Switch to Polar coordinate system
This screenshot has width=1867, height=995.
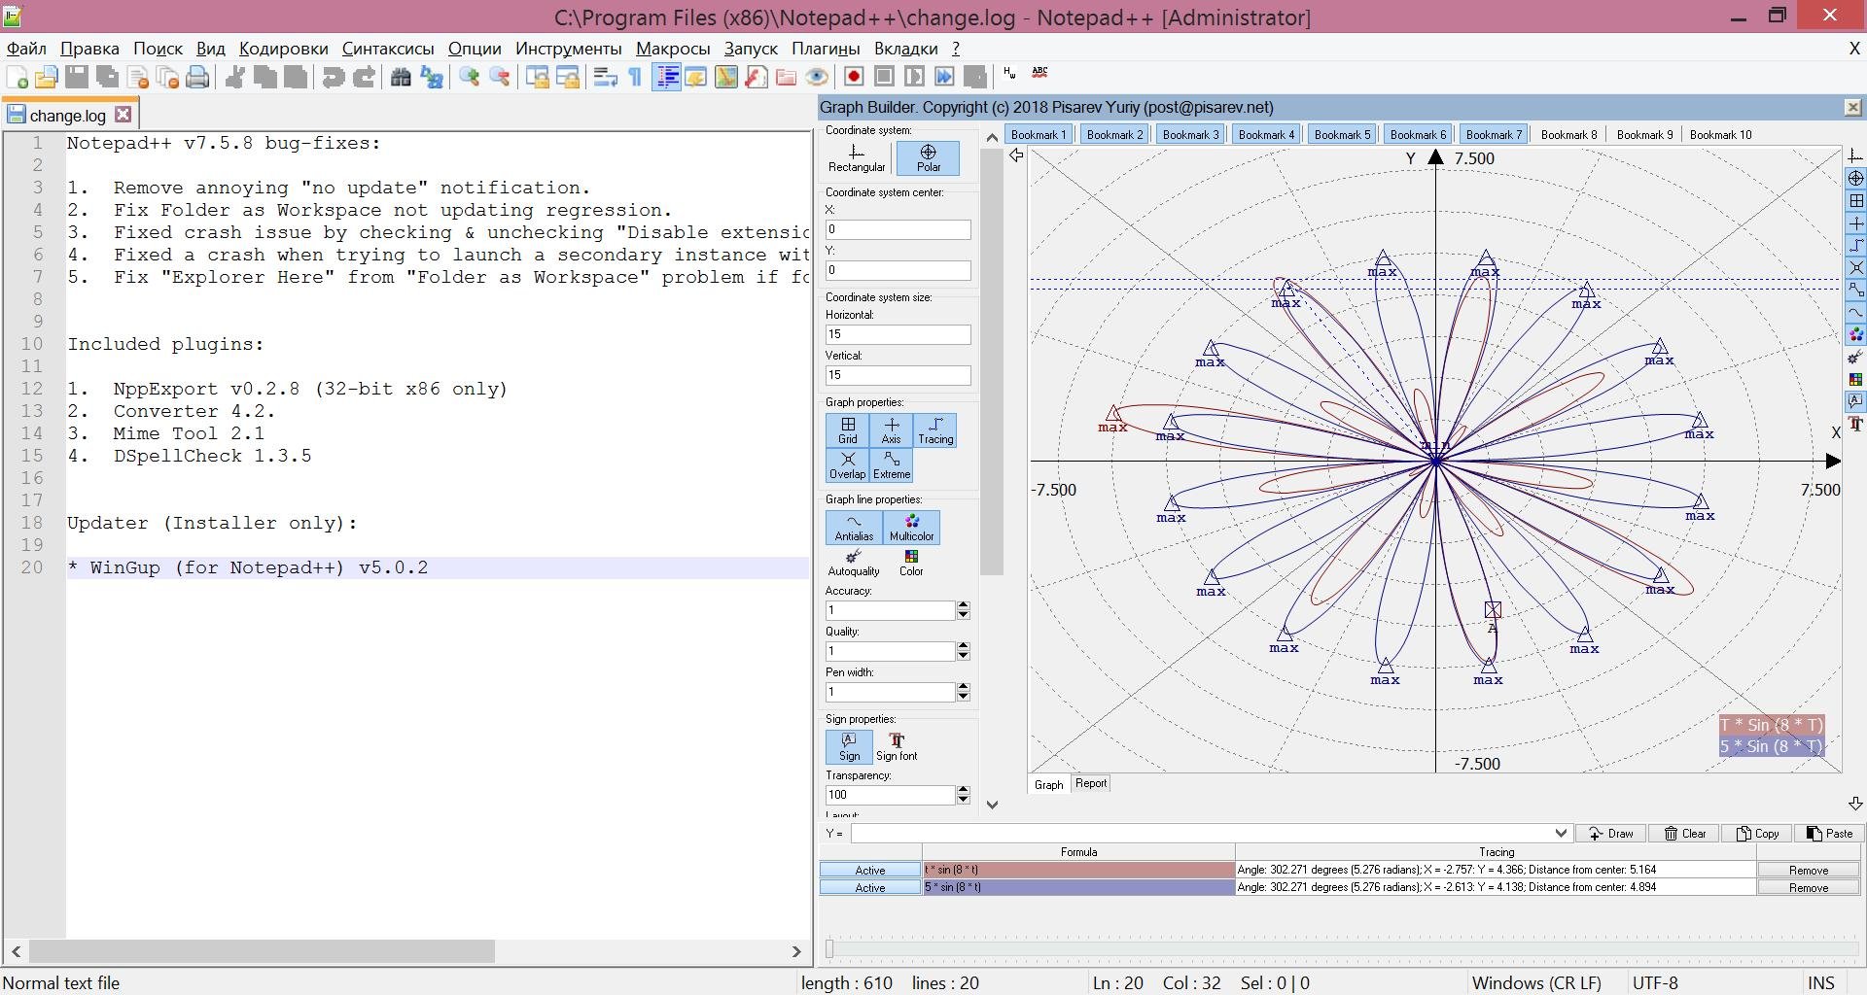(928, 158)
